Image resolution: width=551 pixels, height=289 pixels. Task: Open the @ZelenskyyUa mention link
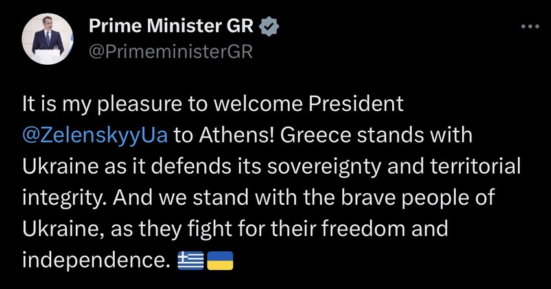pyautogui.click(x=95, y=136)
